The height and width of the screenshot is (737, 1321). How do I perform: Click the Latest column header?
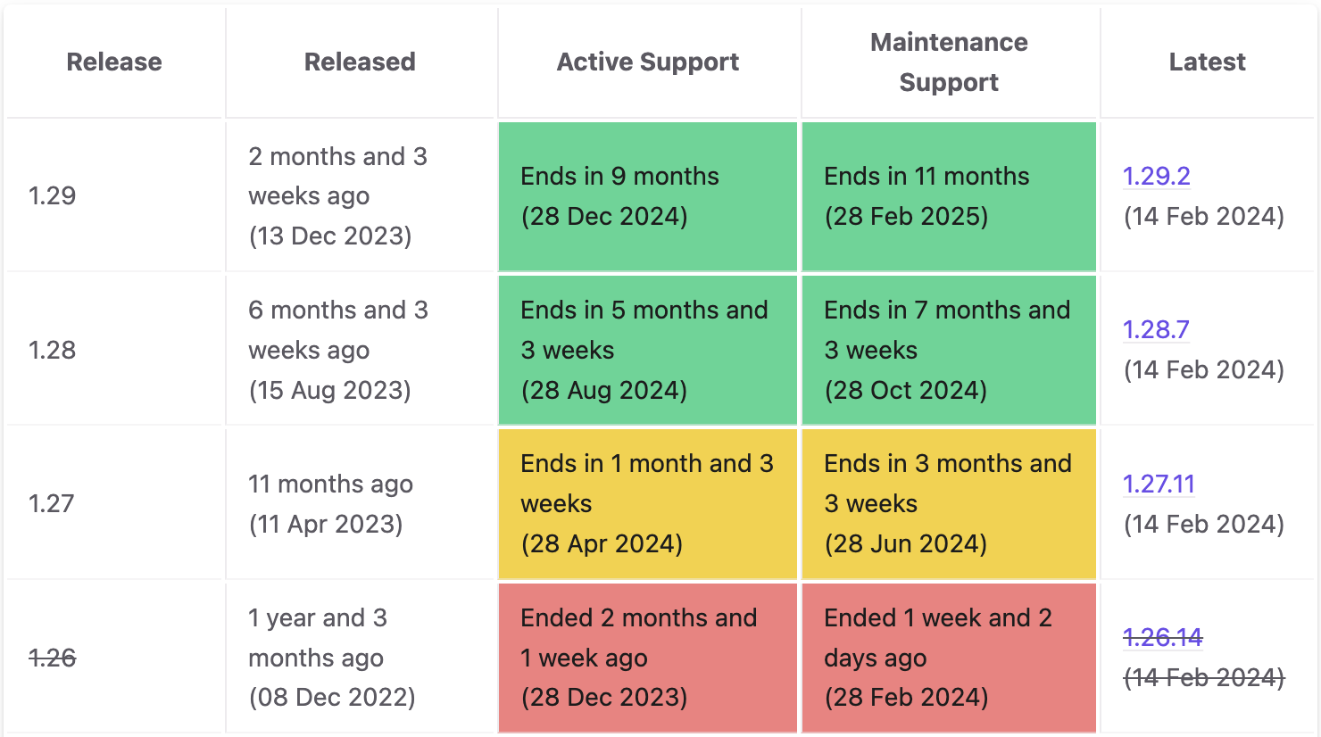pos(1207,62)
